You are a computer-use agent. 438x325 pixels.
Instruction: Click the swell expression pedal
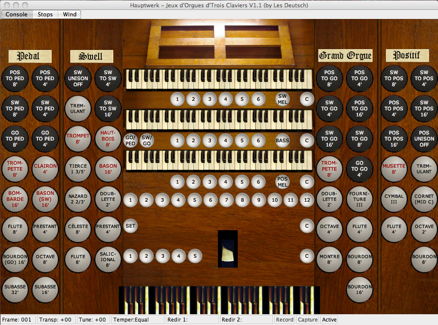pyautogui.click(x=227, y=249)
